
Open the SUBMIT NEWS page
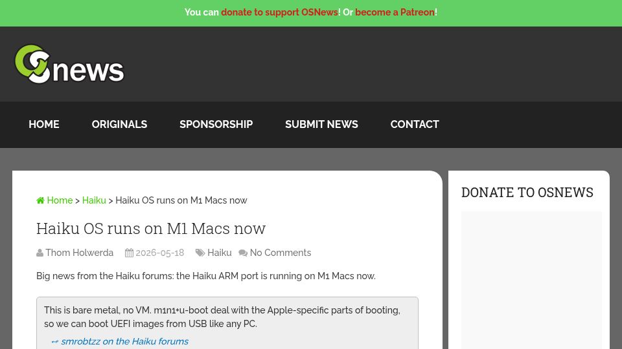click(x=322, y=124)
